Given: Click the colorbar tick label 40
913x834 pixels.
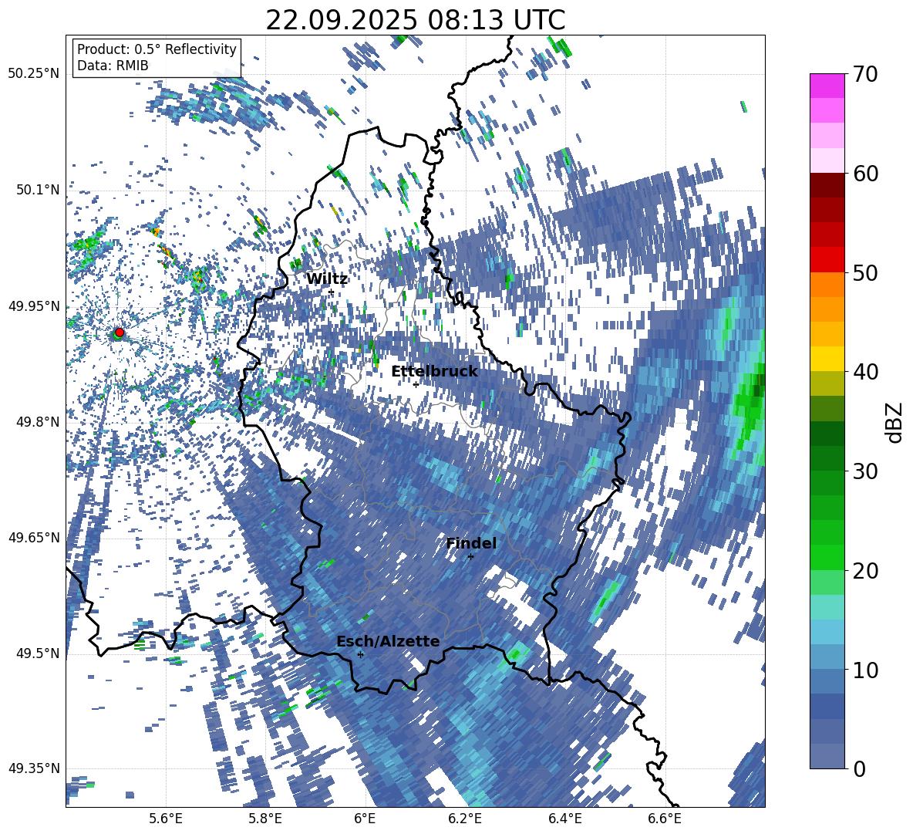Looking at the screenshot, I should tap(864, 372).
